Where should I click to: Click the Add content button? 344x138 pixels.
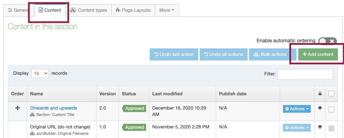click(x=318, y=54)
